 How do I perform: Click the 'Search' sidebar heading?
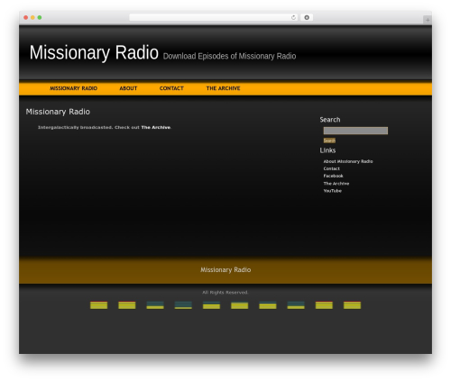(x=330, y=120)
